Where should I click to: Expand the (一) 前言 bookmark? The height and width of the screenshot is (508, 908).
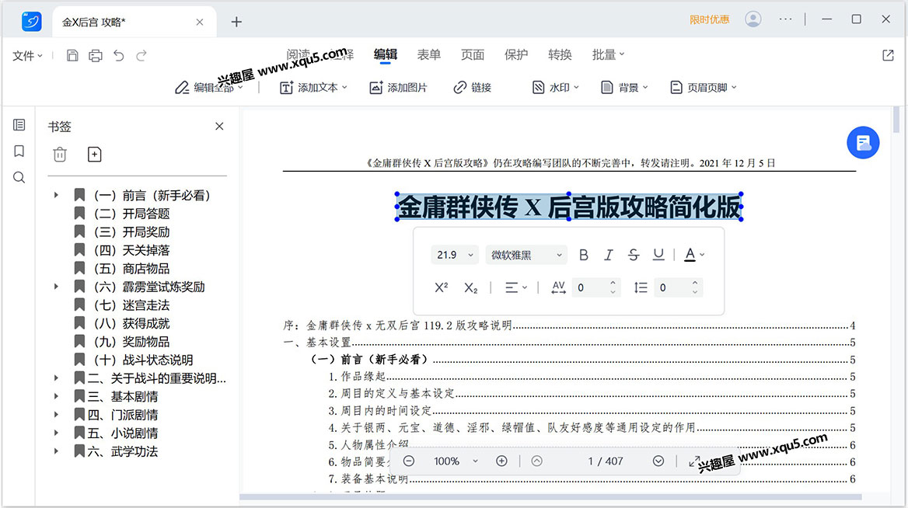(56, 196)
